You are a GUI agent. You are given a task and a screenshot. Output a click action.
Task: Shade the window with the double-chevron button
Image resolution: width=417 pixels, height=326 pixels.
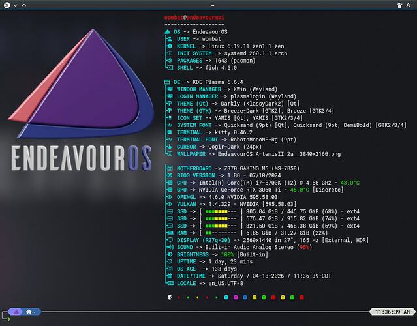coord(408,5)
